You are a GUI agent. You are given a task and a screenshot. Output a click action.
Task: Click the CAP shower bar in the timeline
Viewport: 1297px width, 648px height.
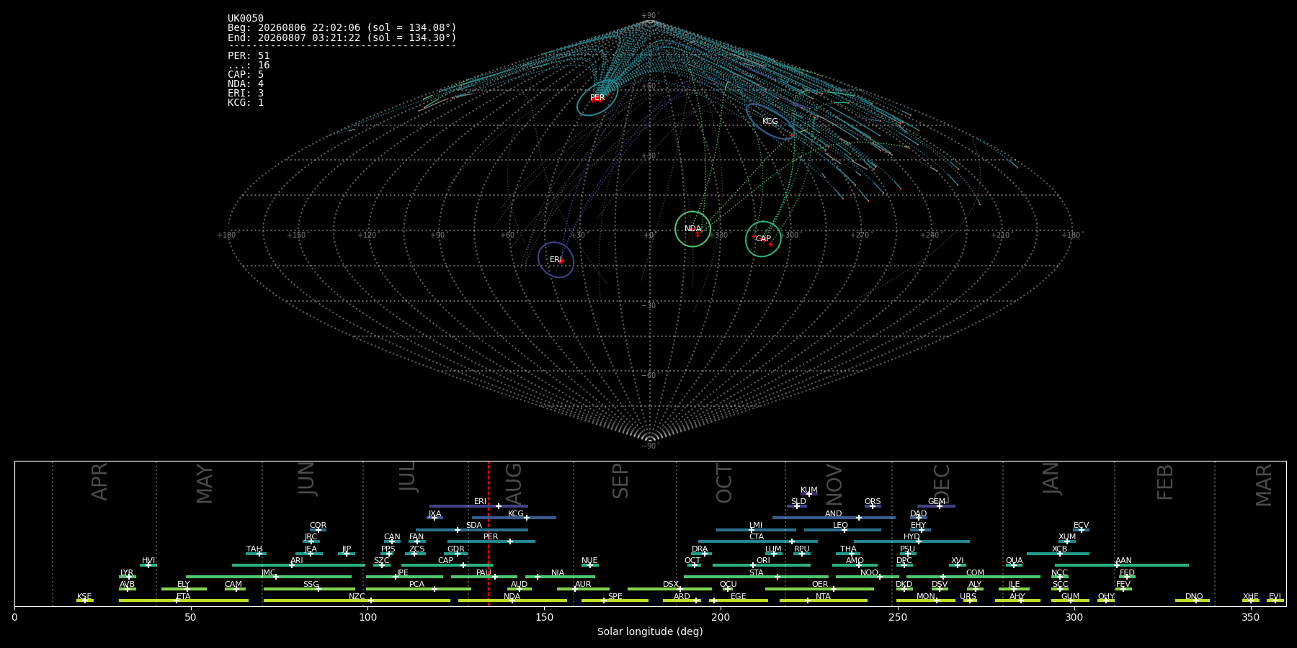[x=447, y=565]
